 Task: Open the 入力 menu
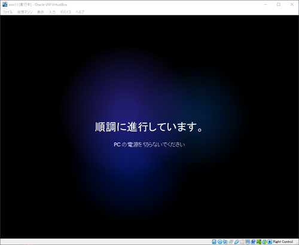[x=52, y=12]
